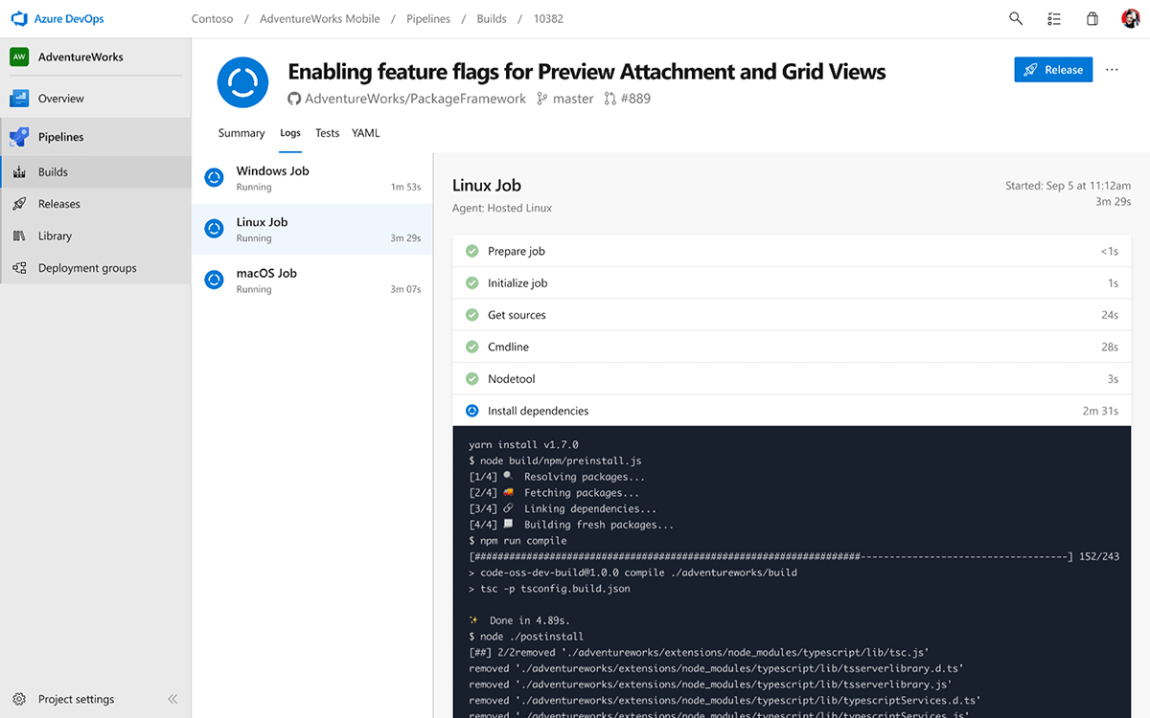
Task: Open the build status circle icon
Action: coord(242,82)
